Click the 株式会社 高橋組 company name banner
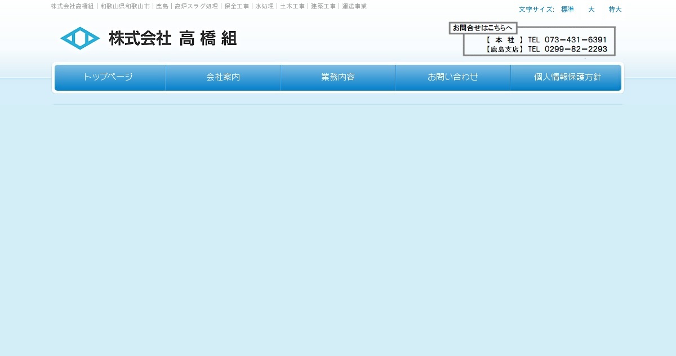 point(173,38)
